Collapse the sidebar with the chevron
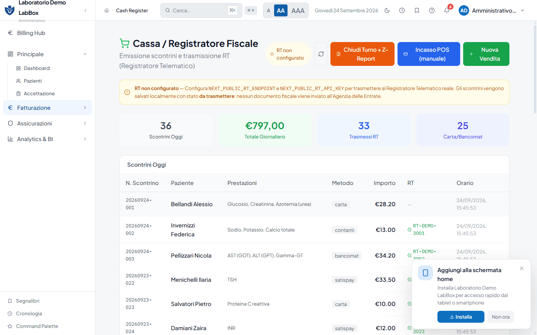537x335 pixels. pyautogui.click(x=85, y=10)
